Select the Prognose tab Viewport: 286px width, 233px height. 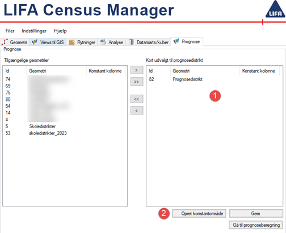[x=187, y=41]
